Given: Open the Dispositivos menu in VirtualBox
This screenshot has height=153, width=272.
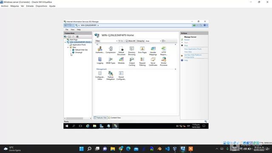Looking at the screenshot, I should coord(41,6).
